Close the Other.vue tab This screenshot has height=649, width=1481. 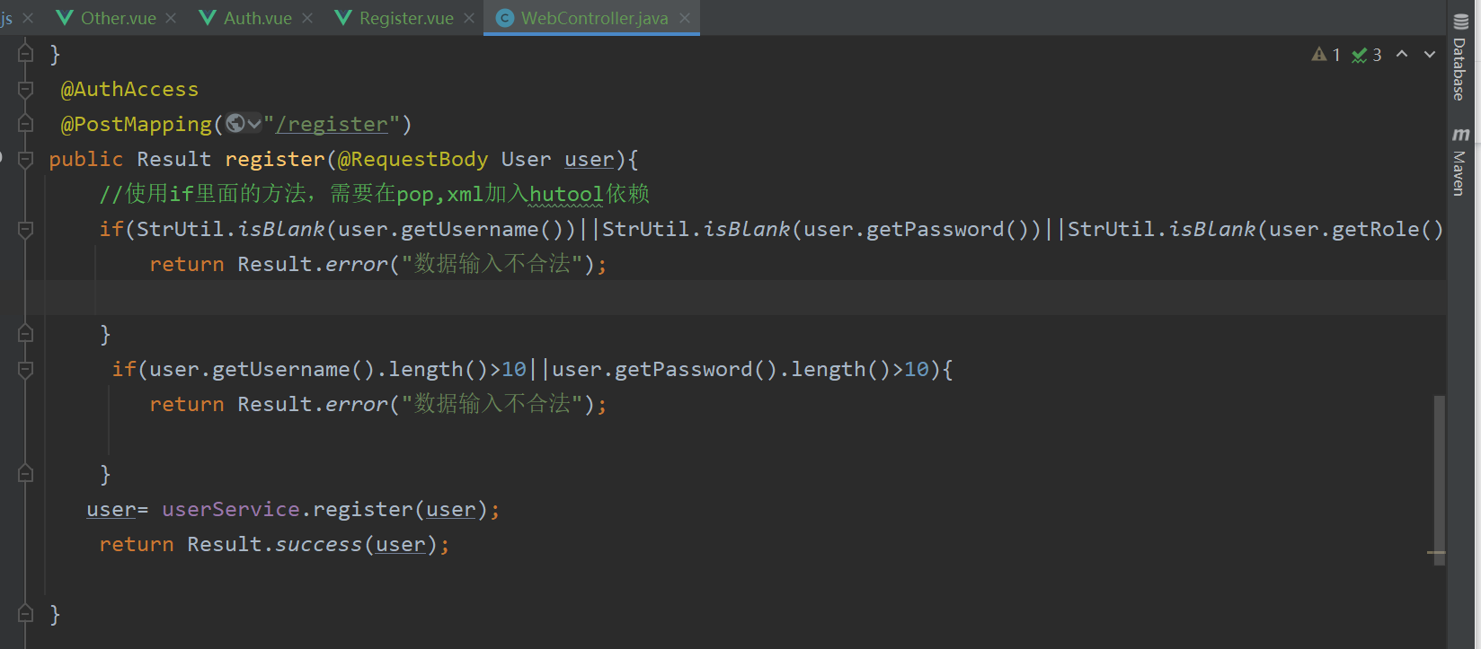point(172,18)
